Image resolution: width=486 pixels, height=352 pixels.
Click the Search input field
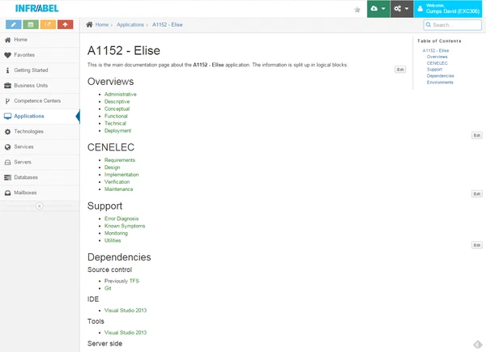453,25
